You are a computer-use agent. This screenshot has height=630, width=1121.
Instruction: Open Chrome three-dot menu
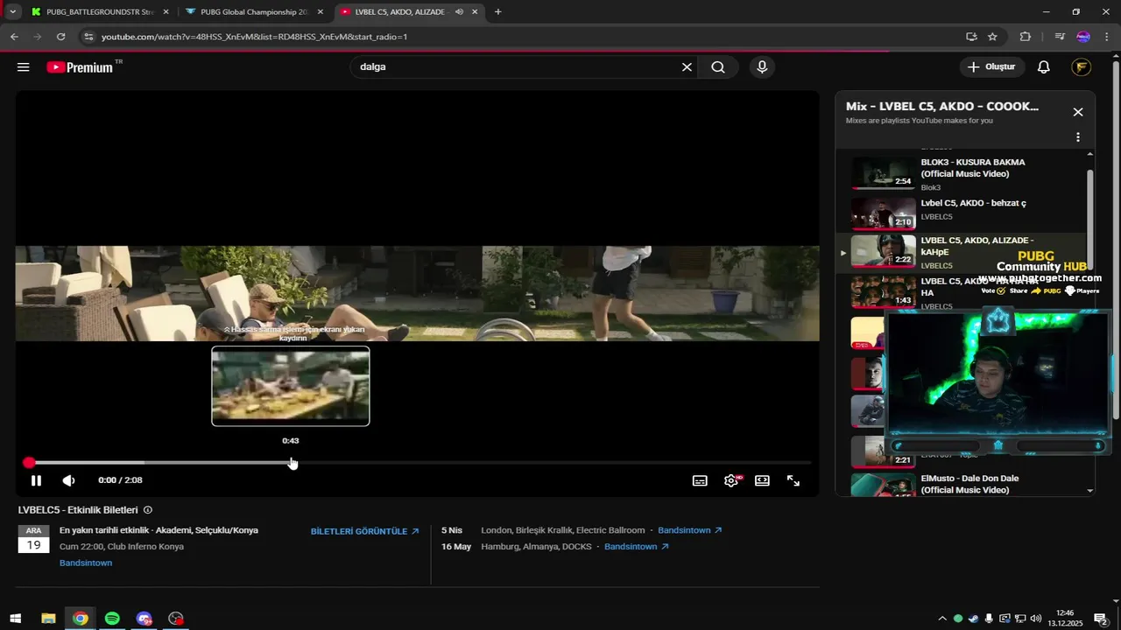tap(1107, 37)
